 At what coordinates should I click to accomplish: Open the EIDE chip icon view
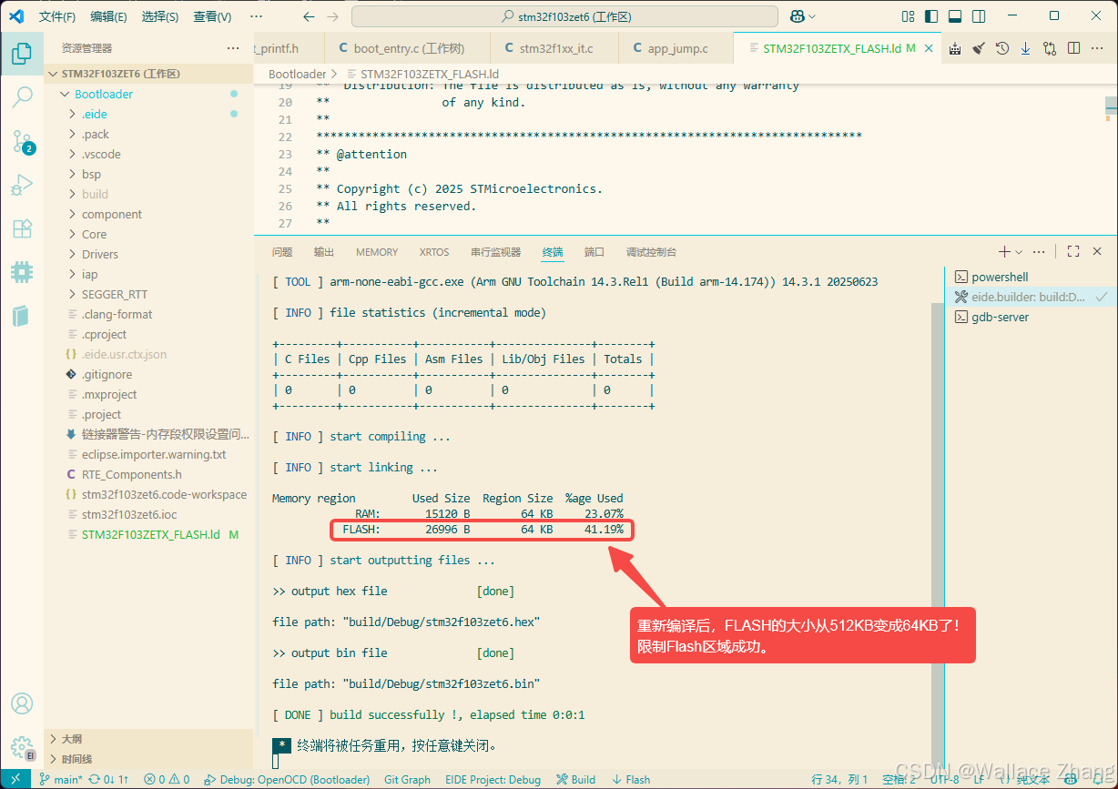(22, 272)
